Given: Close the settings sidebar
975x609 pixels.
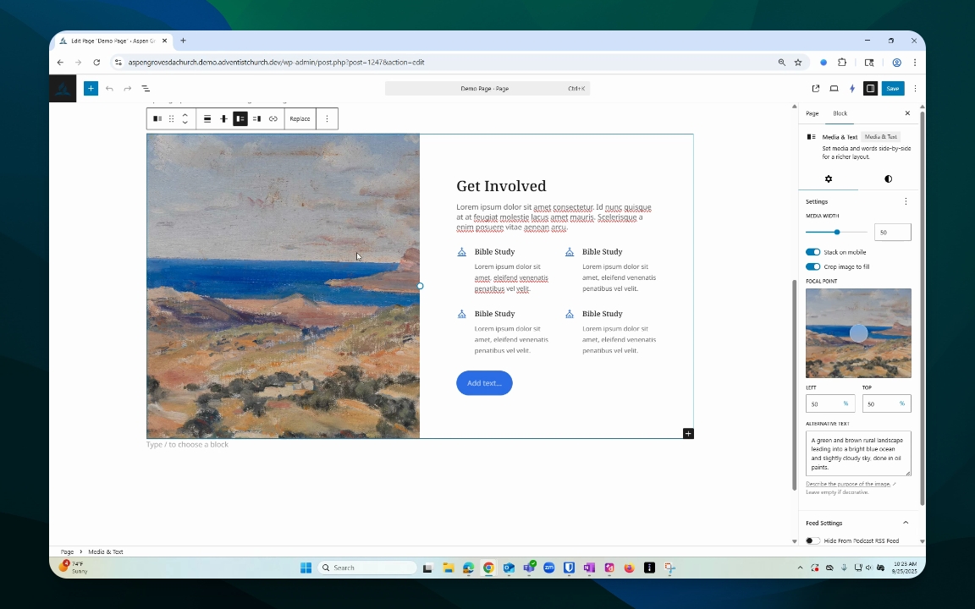Looking at the screenshot, I should 907,113.
